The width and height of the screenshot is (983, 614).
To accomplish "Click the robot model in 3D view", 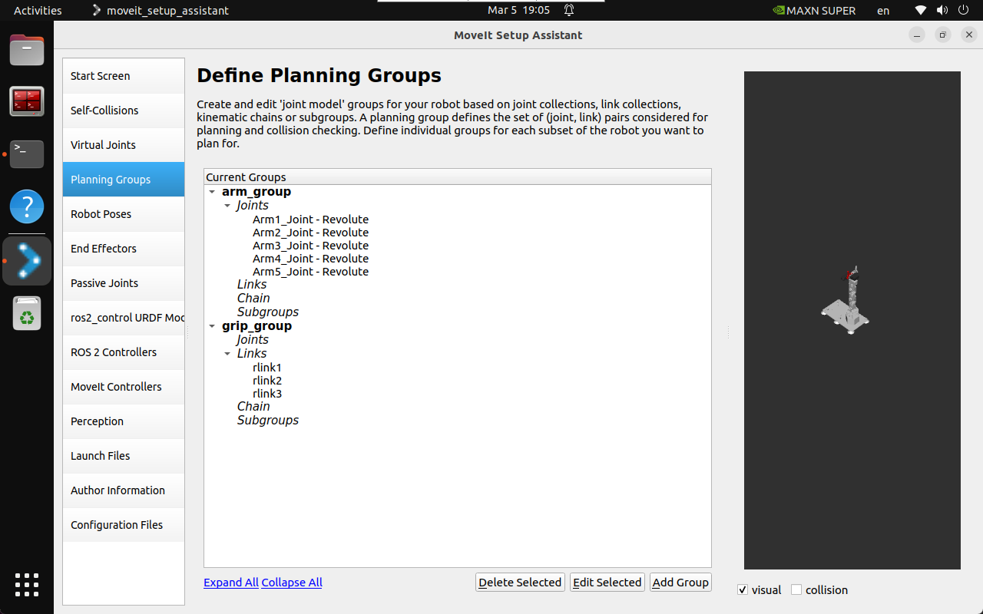I will 846,301.
